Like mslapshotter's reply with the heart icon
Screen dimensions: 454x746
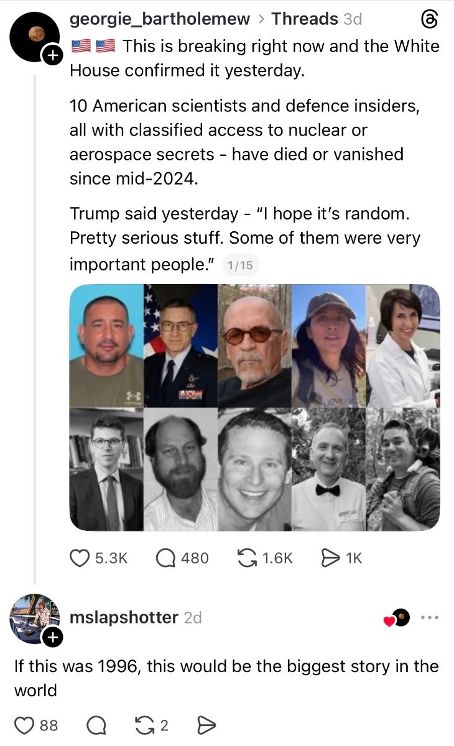click(x=24, y=725)
